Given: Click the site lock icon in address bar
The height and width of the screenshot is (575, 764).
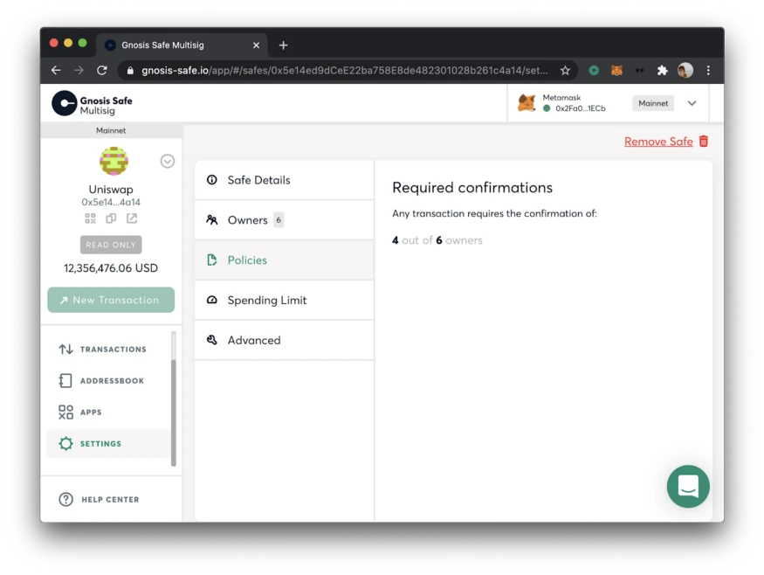Looking at the screenshot, I should (130, 71).
